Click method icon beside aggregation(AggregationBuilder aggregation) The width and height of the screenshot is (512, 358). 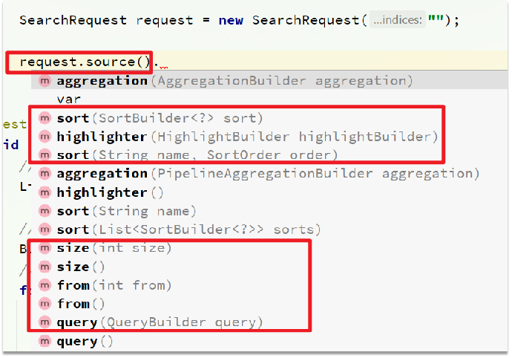click(x=45, y=80)
